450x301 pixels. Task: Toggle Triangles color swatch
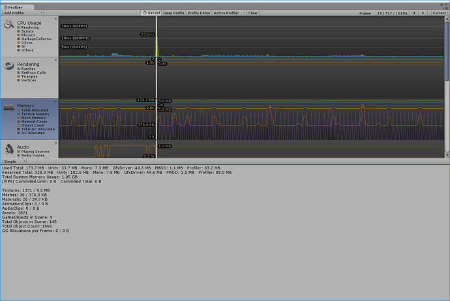[x=19, y=76]
